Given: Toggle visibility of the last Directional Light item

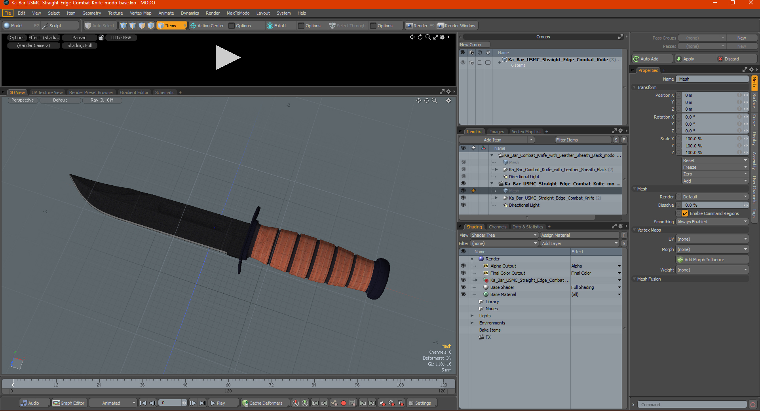Looking at the screenshot, I should click(x=463, y=205).
